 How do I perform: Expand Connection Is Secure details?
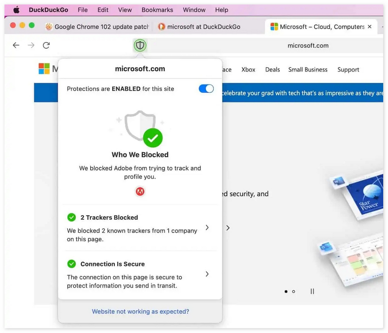click(x=207, y=274)
